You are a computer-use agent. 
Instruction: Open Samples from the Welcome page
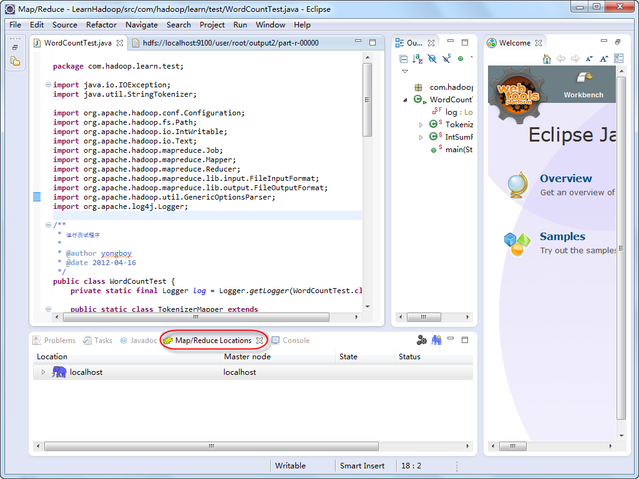562,236
